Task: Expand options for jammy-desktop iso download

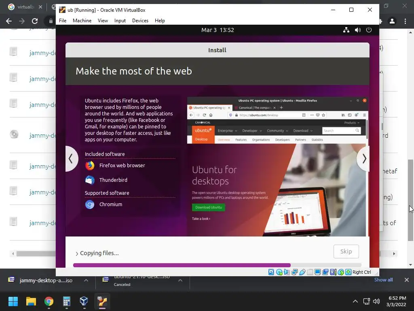Action: (x=86, y=280)
